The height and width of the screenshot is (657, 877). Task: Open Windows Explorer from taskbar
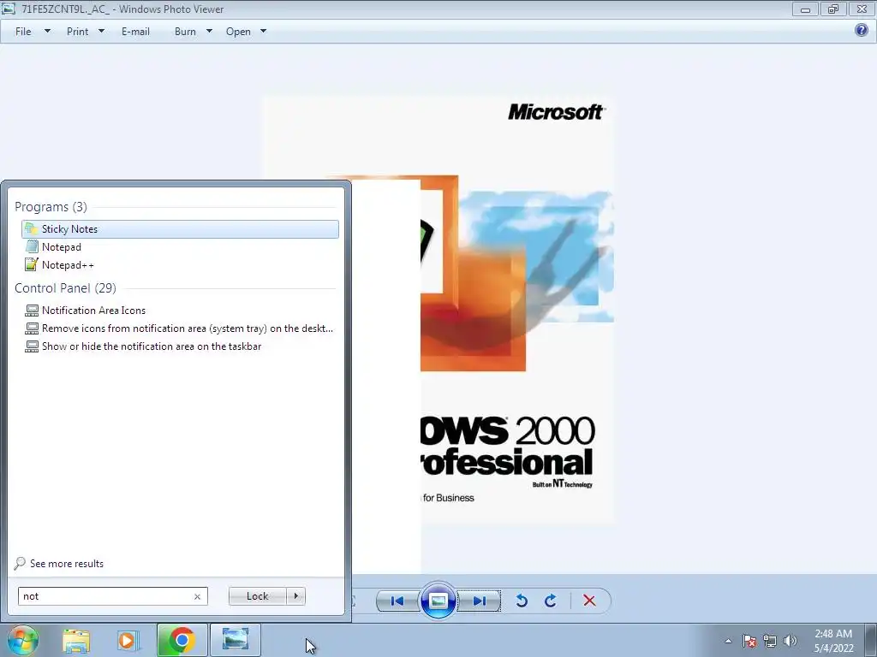coord(76,641)
